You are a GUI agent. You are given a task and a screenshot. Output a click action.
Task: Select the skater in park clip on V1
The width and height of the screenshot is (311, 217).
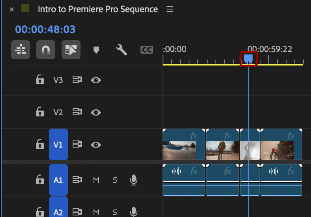(223, 144)
